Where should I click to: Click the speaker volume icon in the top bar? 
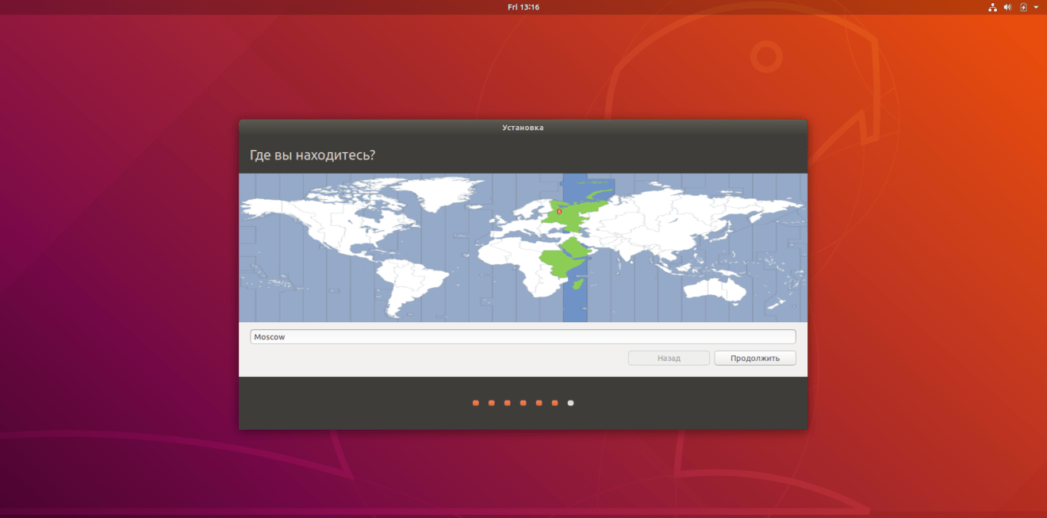pyautogui.click(x=1007, y=7)
